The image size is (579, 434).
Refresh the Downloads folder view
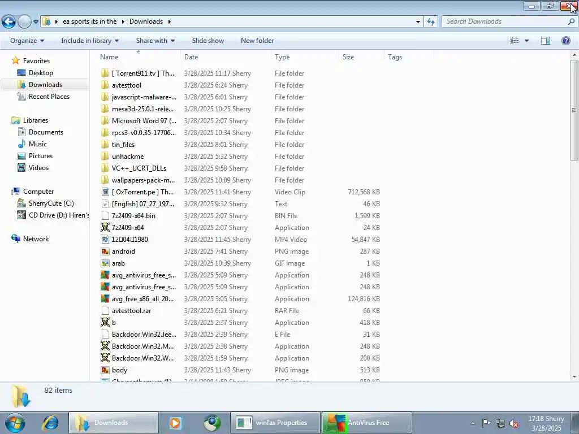(430, 22)
